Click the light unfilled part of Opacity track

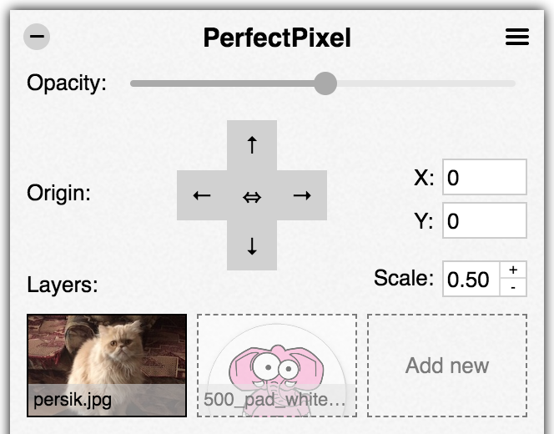coord(426,83)
